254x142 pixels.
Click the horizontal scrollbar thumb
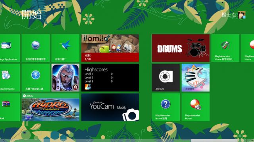click(214, 140)
